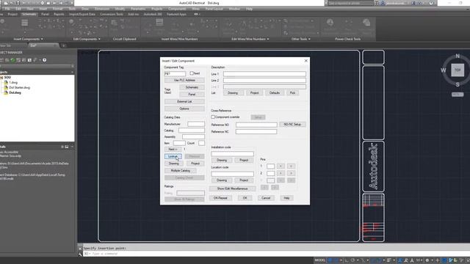Switch to the Panel ribbon tab
Screen dimensions: 470x264
coord(45,14)
